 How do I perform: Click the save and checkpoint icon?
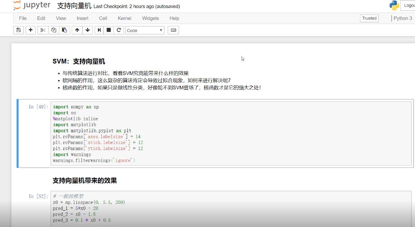click(x=19, y=30)
